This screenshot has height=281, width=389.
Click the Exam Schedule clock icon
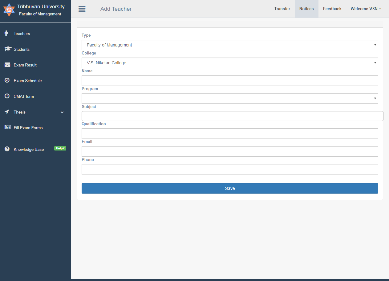[7, 80]
